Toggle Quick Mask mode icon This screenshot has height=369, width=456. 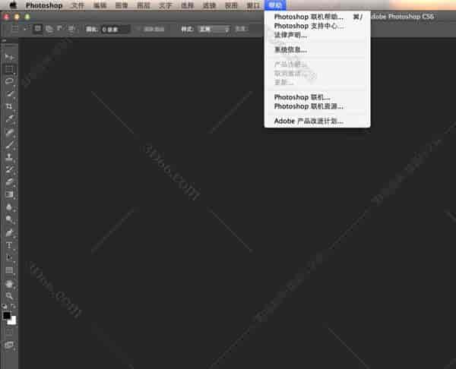(x=9, y=332)
